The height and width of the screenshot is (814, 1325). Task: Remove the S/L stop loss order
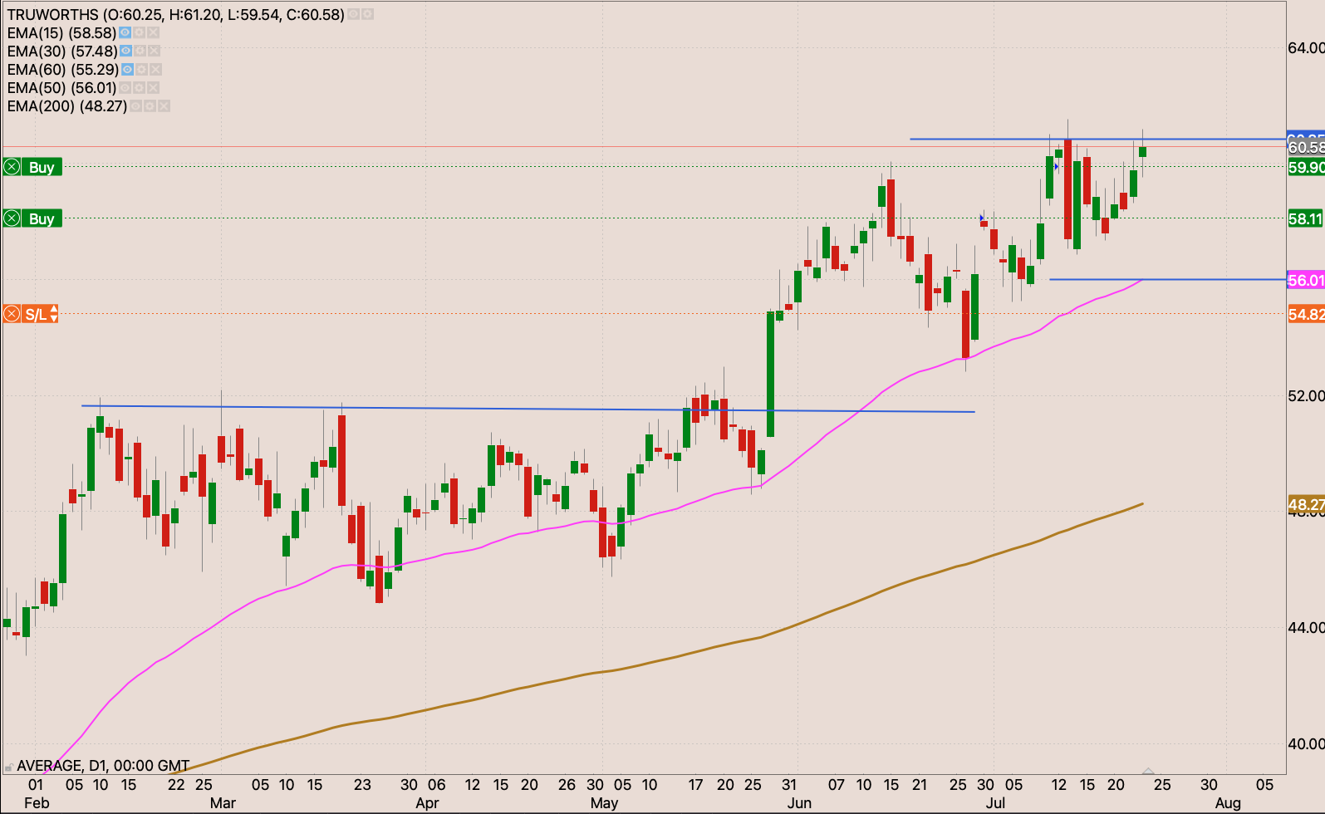pos(12,314)
